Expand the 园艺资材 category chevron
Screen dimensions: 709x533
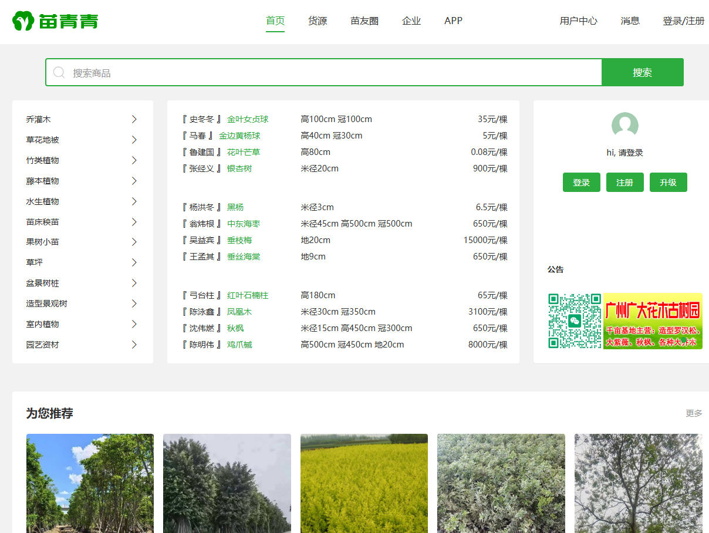134,345
